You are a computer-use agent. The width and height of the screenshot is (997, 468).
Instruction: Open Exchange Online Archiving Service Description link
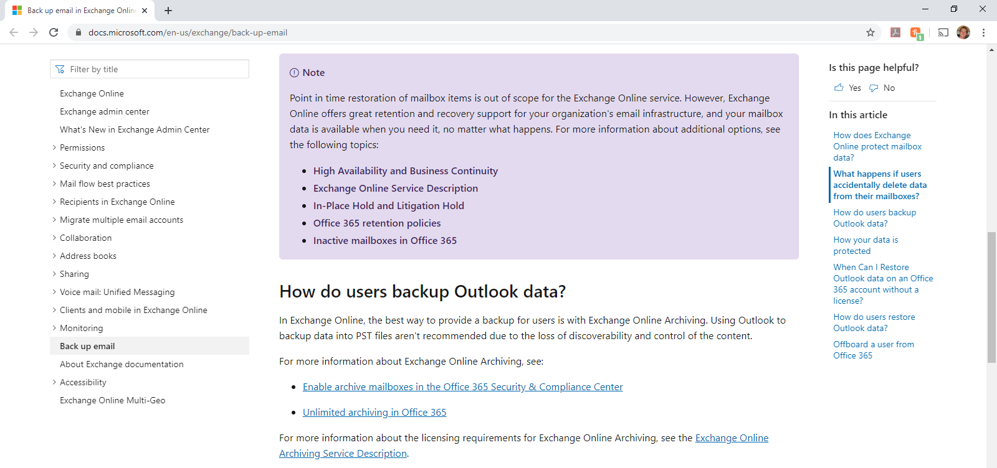coord(524,446)
